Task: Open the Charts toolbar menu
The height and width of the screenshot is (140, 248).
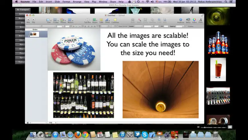Action: (107, 21)
